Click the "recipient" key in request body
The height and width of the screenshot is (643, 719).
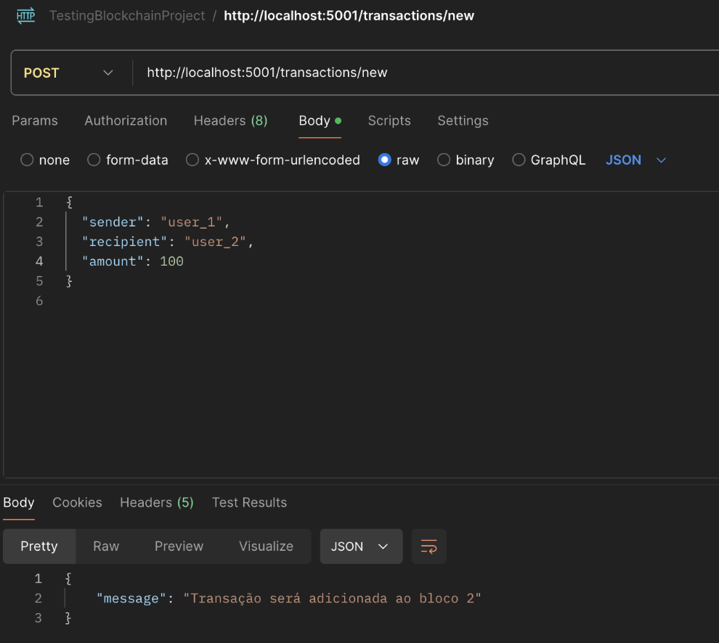(x=124, y=242)
